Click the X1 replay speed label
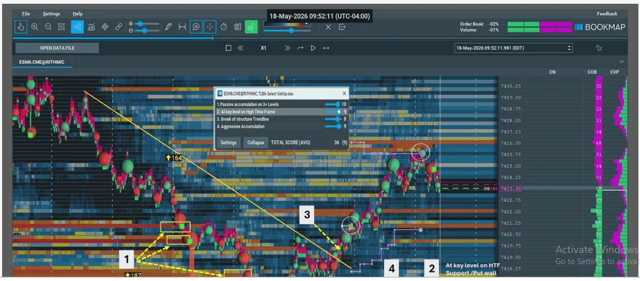Viewport: 640px width, 281px height. pyautogui.click(x=263, y=48)
